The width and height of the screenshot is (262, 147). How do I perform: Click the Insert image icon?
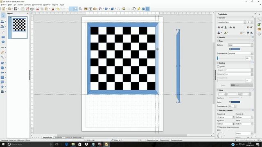tap(86, 9)
